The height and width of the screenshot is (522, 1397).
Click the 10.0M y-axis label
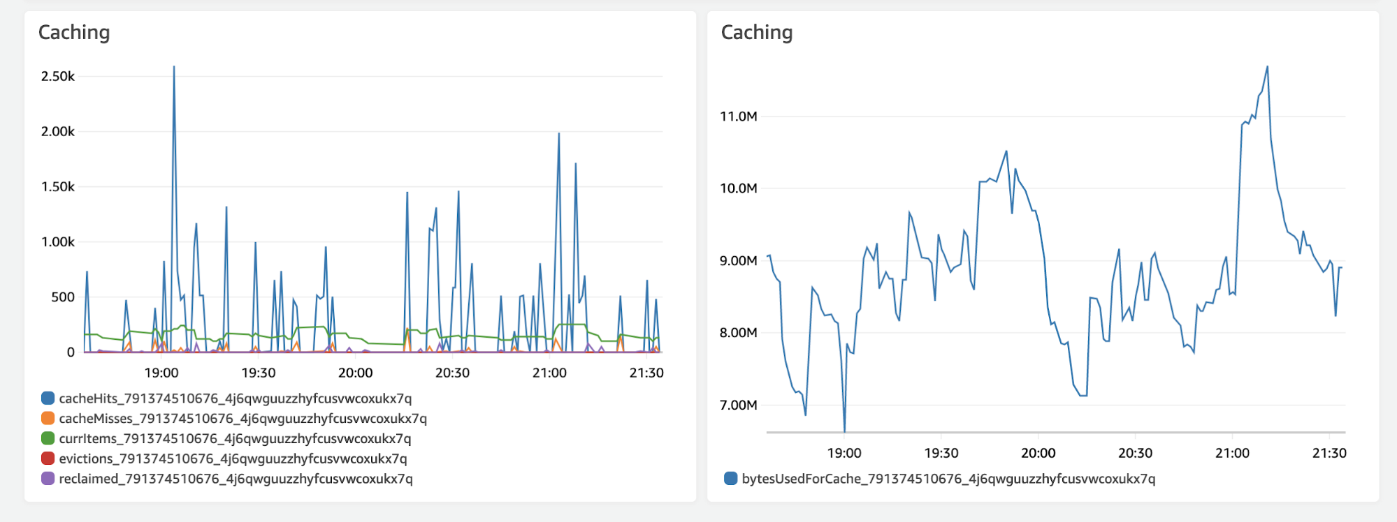[739, 188]
